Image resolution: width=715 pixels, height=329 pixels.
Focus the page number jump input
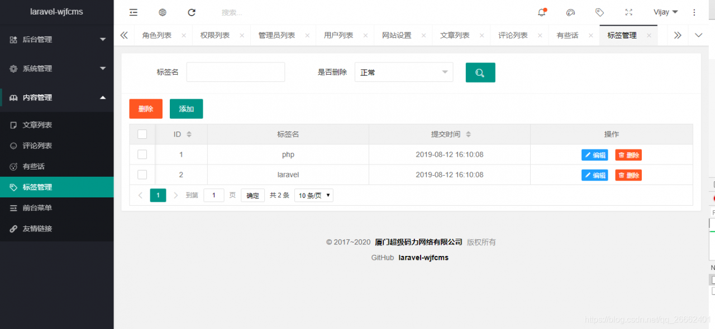[214, 195]
